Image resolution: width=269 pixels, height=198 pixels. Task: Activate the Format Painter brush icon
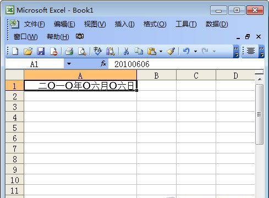pos(171,51)
